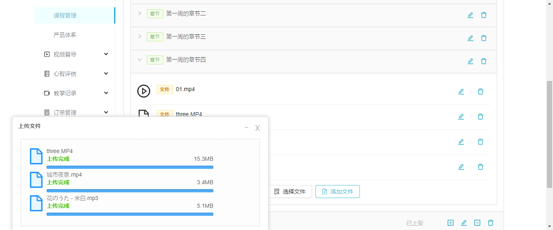Expand the 心智评估 submenu arrow

pyautogui.click(x=106, y=73)
